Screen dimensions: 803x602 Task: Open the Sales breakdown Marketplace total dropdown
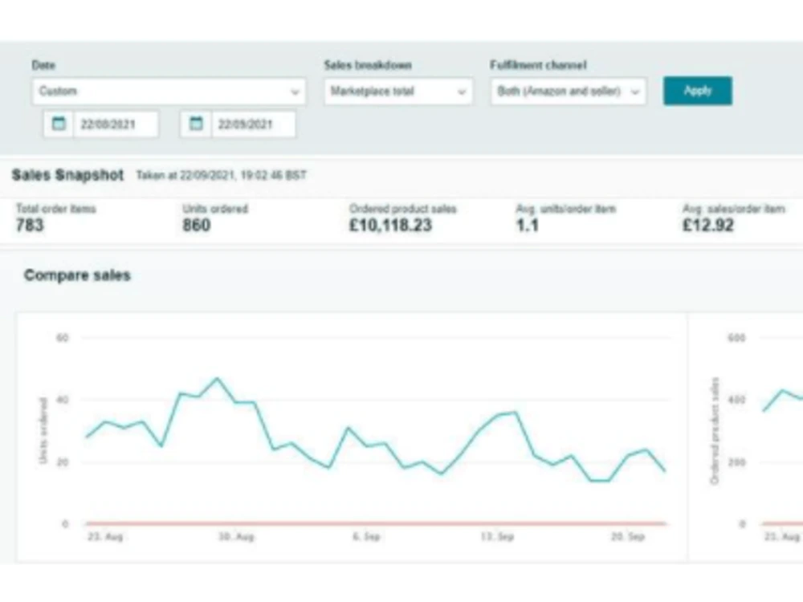pos(398,92)
